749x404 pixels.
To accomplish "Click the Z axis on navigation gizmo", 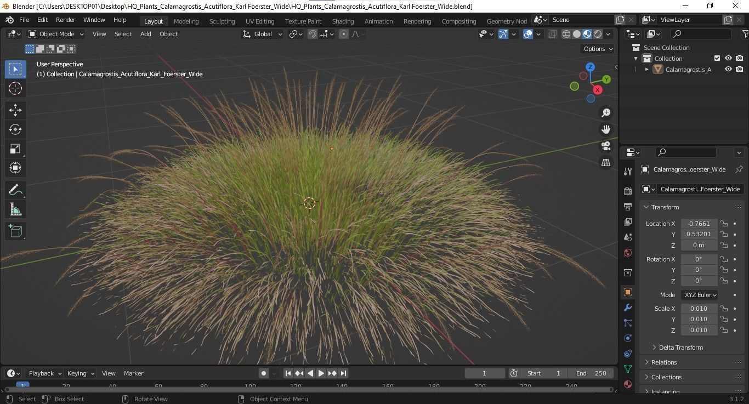I will [590, 67].
